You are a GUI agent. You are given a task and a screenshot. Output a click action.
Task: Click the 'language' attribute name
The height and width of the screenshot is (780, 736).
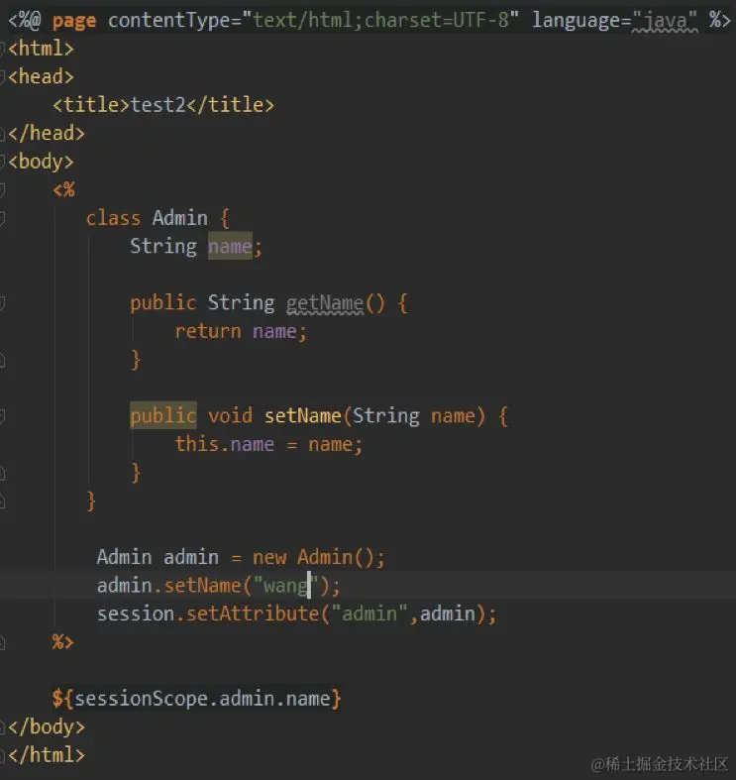click(x=576, y=21)
